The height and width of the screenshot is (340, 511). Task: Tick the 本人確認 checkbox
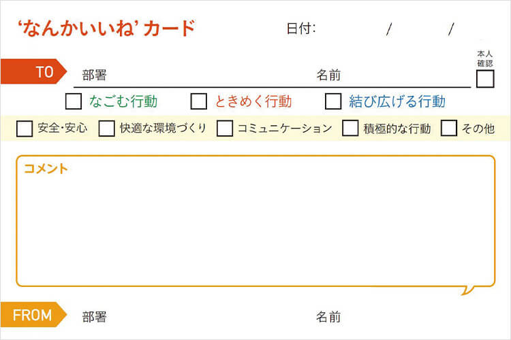(485, 79)
